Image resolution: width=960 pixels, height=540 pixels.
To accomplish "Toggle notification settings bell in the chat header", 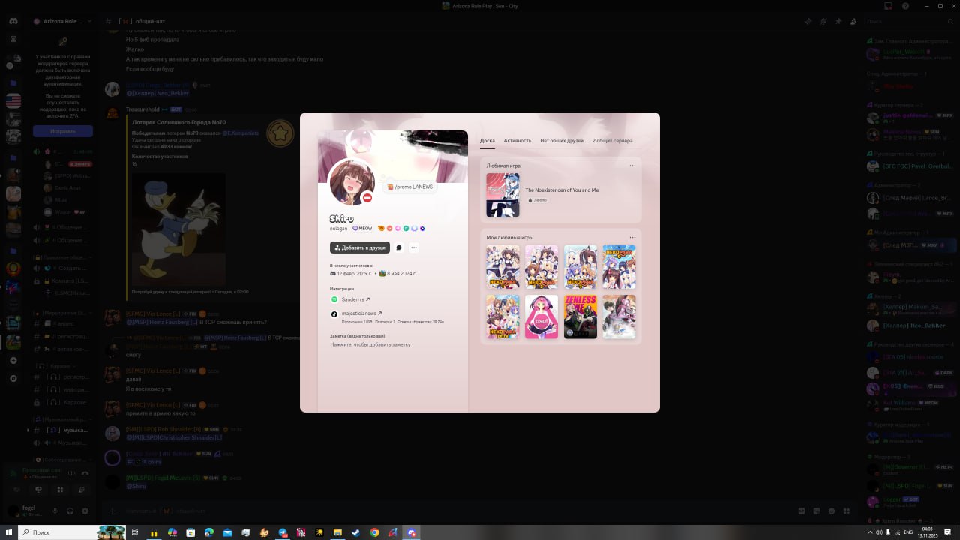I will 823,22.
